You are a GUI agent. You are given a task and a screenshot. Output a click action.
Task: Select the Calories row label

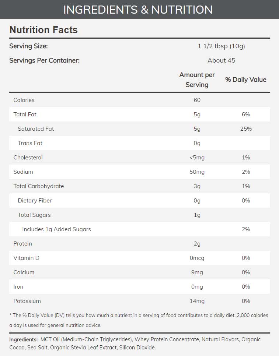click(24, 100)
